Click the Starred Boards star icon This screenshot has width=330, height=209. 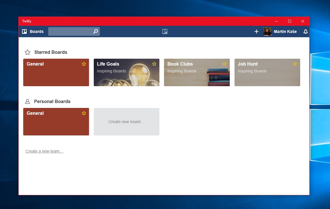(x=28, y=52)
